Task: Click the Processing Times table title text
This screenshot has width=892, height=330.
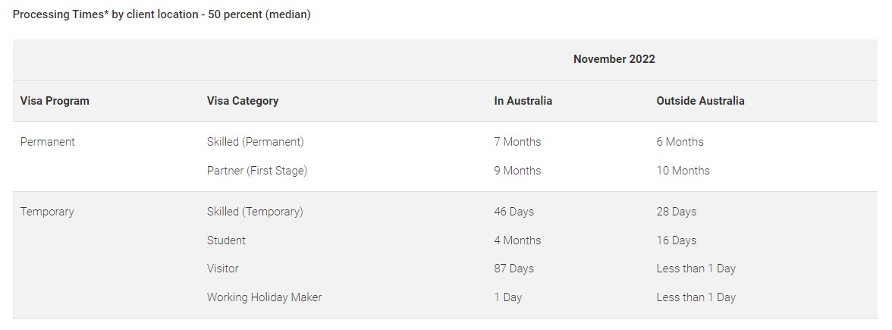Action: [162, 14]
